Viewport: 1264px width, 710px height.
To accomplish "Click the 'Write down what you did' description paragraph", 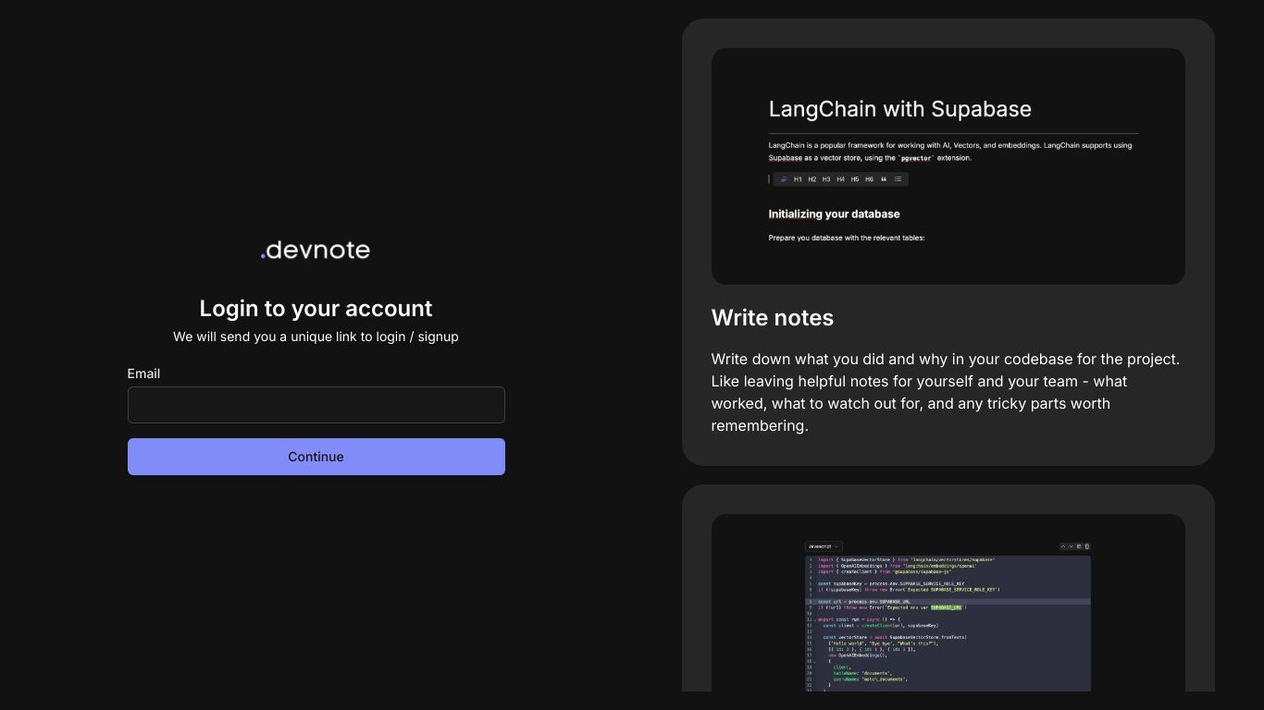I will (946, 392).
